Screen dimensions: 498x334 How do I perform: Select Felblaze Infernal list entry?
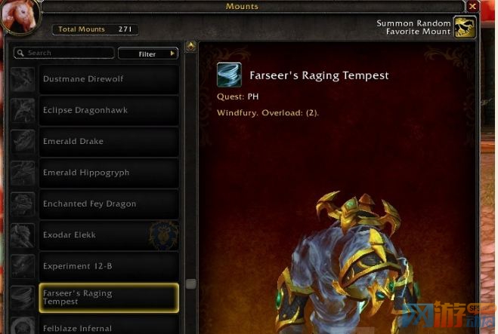[x=109, y=325]
